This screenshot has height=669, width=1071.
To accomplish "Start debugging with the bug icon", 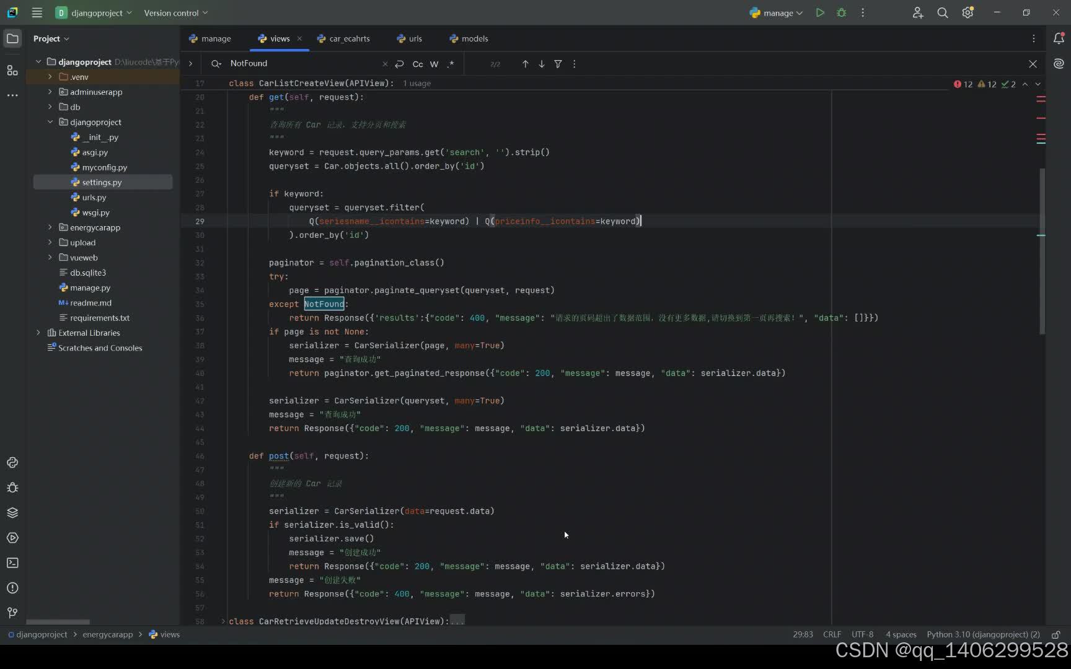I will point(841,12).
